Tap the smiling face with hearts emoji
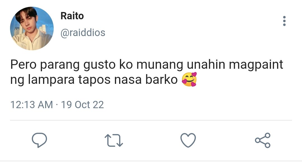Image resolution: width=302 pixels, height=166 pixels. pyautogui.click(x=189, y=79)
